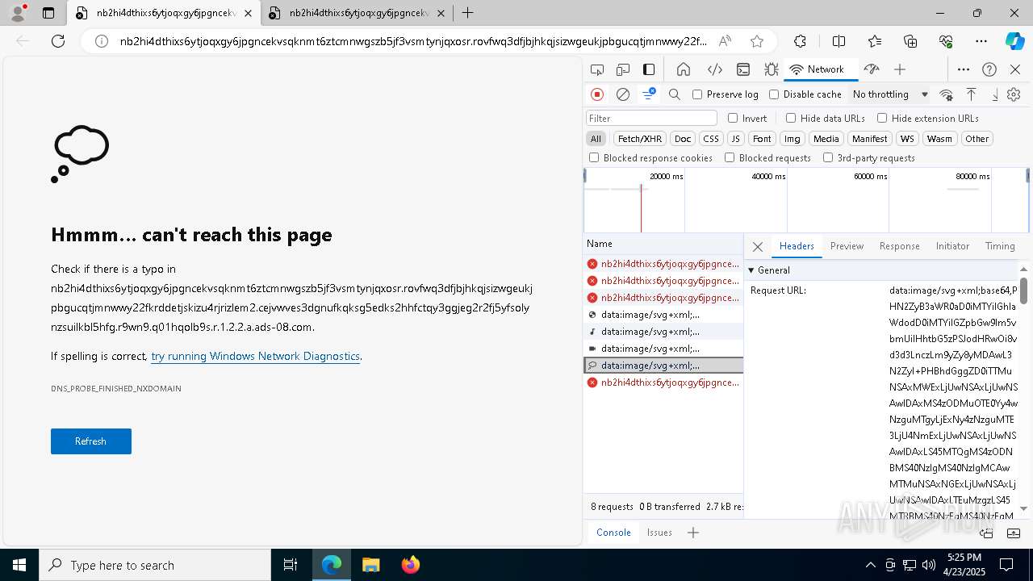
Task: Stop recording network log
Action: tap(597, 94)
